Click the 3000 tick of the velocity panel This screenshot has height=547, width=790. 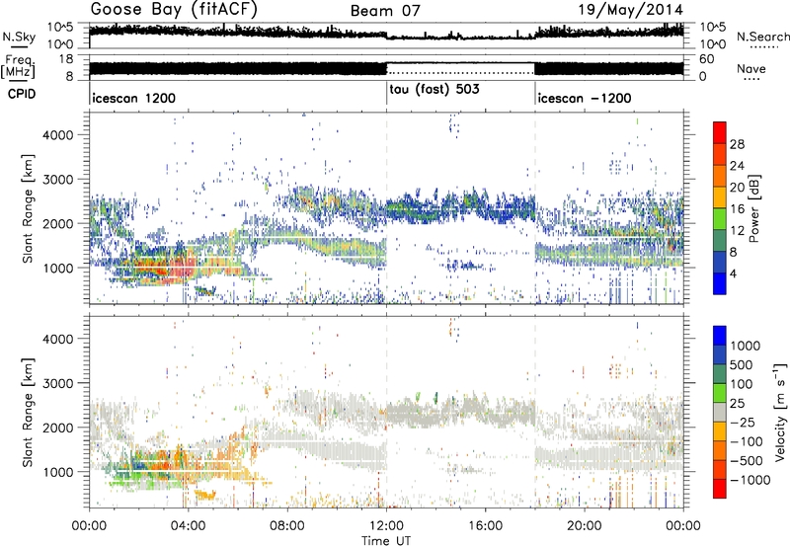coord(58,383)
